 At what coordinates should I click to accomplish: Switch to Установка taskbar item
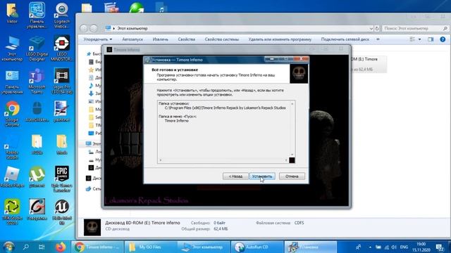[311, 247]
